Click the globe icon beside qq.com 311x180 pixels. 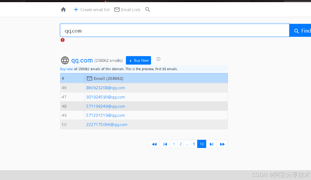(x=65, y=60)
